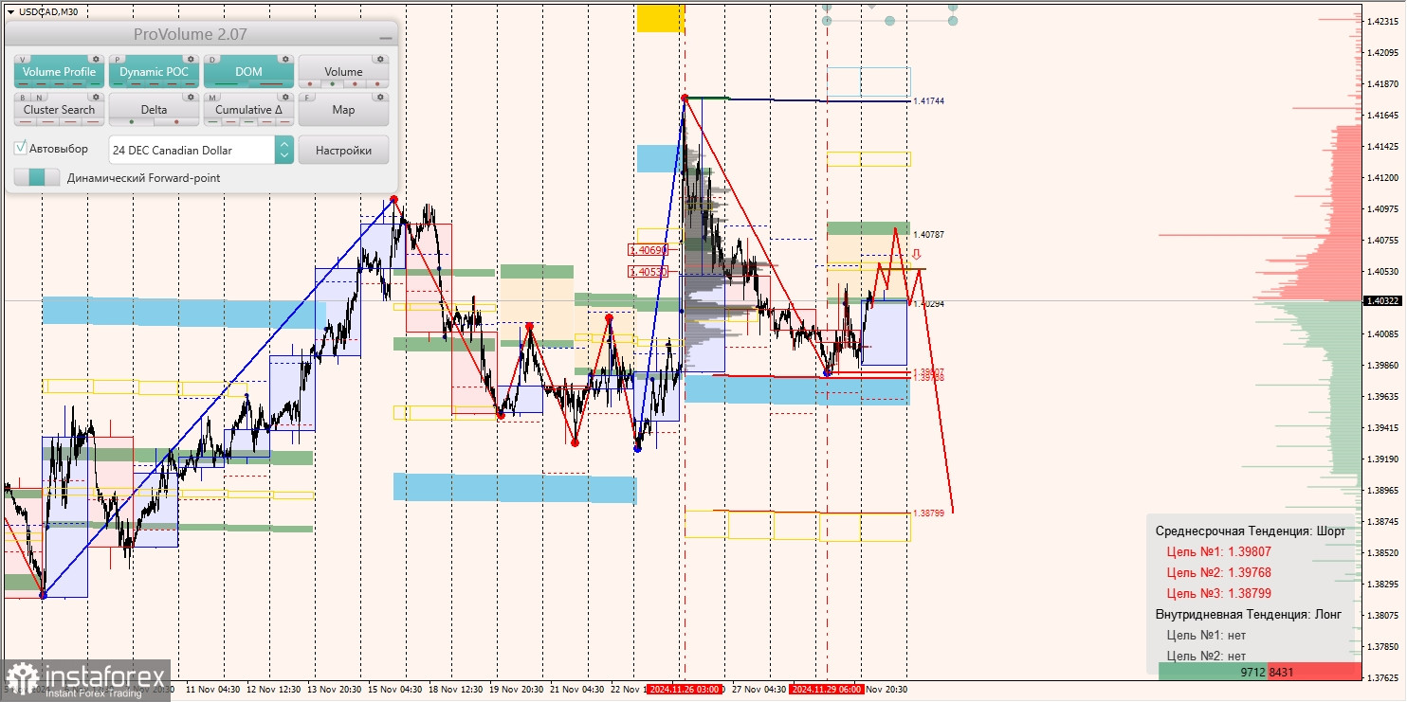Click the 24 DEC Canadian Dollar field

(x=192, y=150)
